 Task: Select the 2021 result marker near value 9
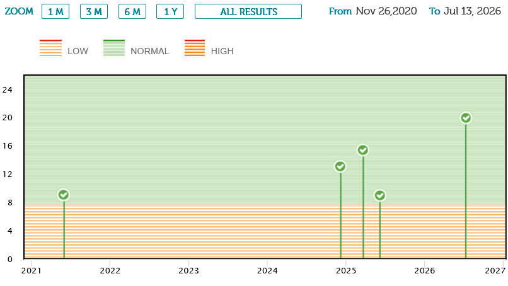[x=64, y=195]
